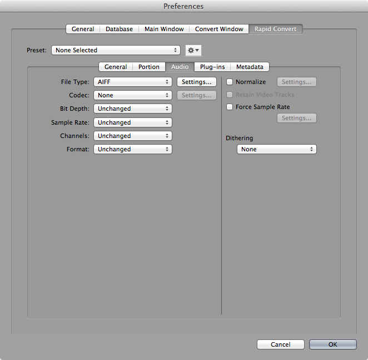Open the Main Window preferences tab
This screenshot has height=360, width=368.
click(x=163, y=29)
